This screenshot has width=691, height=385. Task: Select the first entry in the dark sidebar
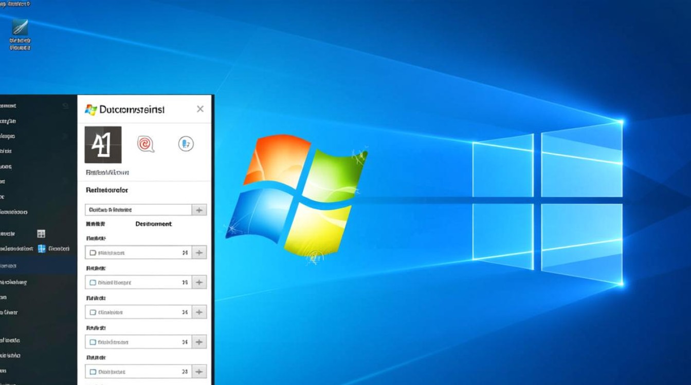pos(10,106)
